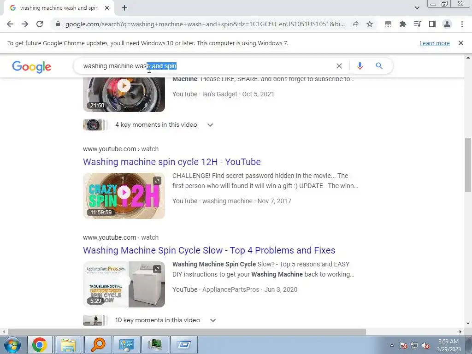Open the magnifier search app on taskbar
472x354 pixels.
click(98, 345)
